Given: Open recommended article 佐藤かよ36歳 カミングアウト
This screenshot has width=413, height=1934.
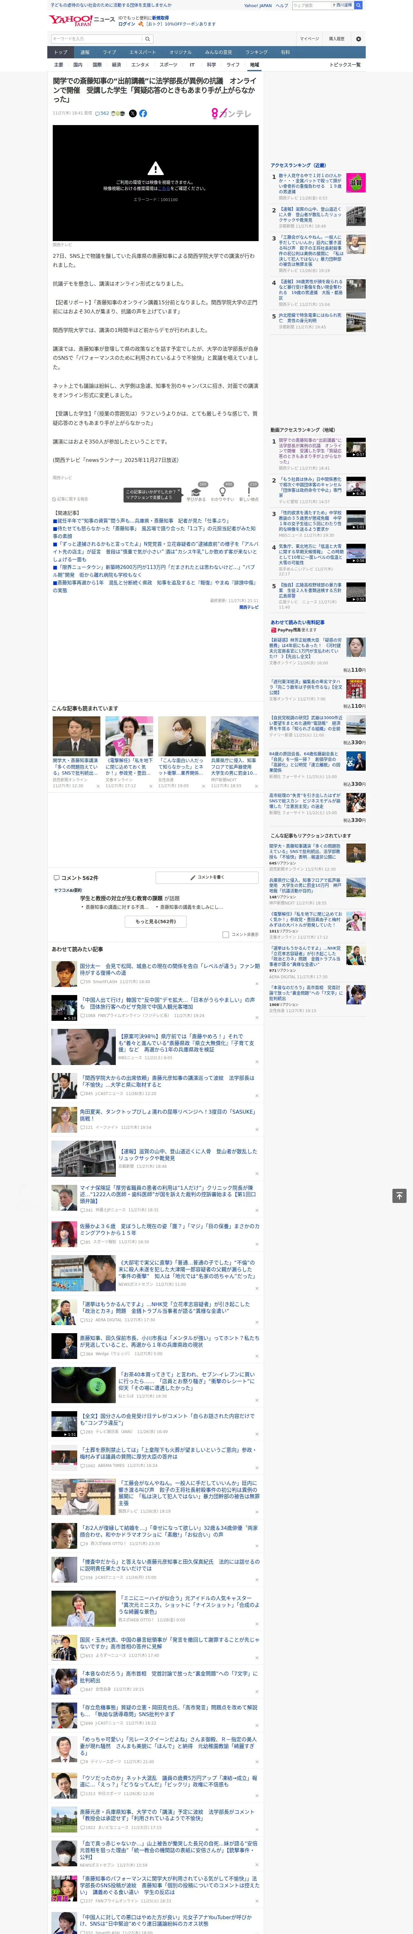Looking at the screenshot, I should 170,1229.
